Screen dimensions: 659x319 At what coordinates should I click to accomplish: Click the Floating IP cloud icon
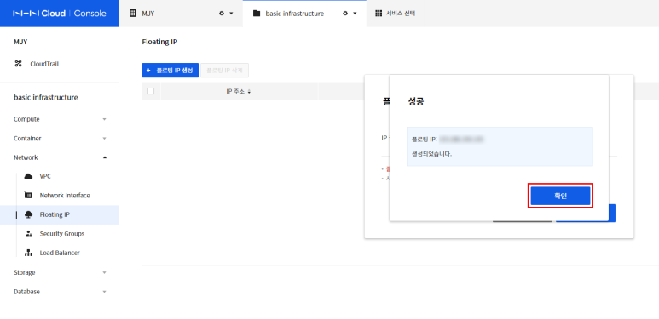[x=29, y=214]
